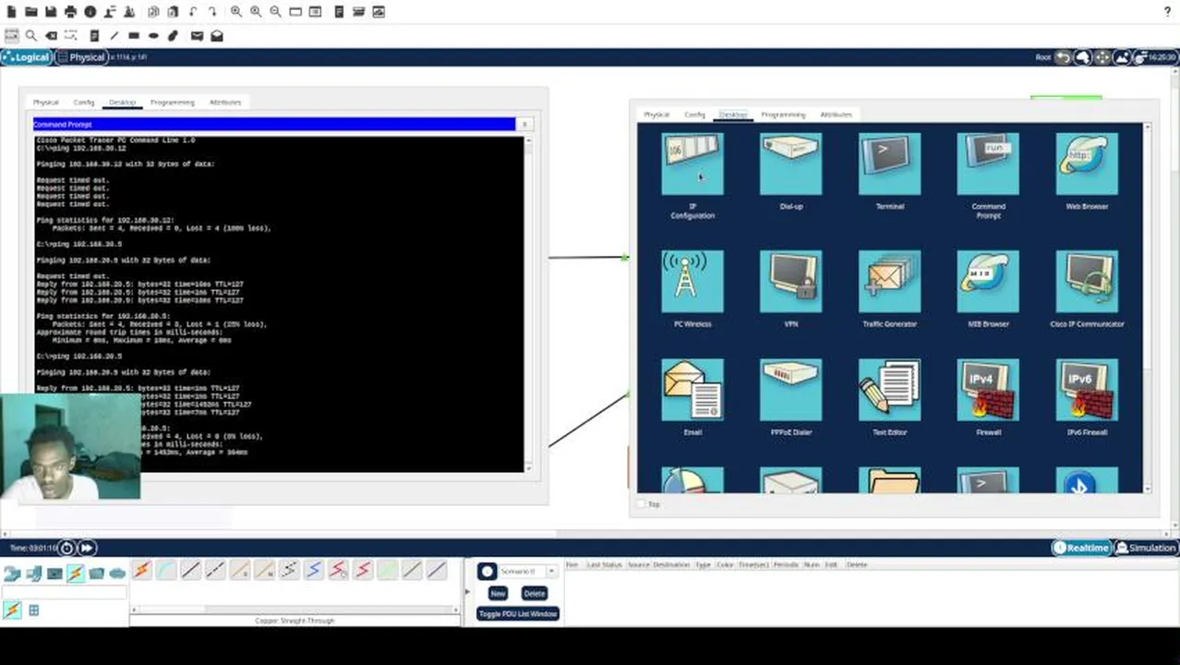Open Command Prompt app in right window
1180x665 pixels.
pyautogui.click(x=988, y=164)
